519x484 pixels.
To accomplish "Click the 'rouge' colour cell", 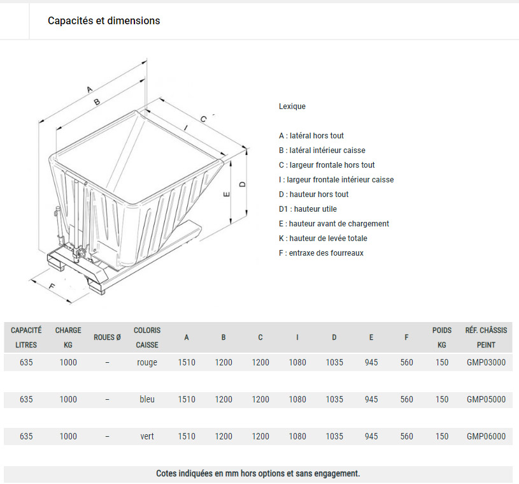I will tap(147, 362).
